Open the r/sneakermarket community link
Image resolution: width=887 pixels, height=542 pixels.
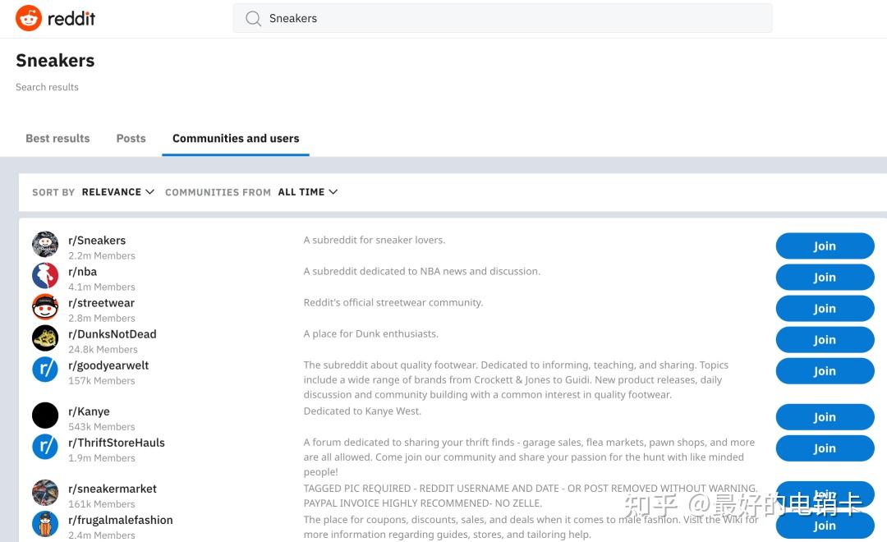tap(113, 489)
